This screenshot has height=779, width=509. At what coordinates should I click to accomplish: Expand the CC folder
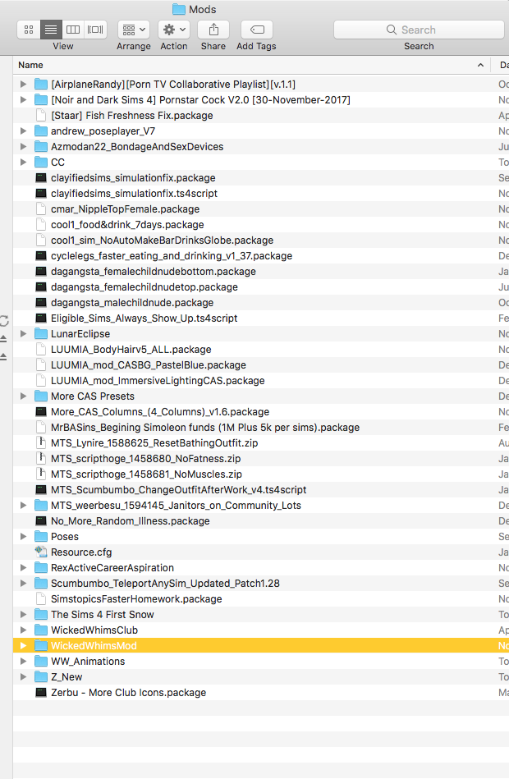click(x=23, y=163)
